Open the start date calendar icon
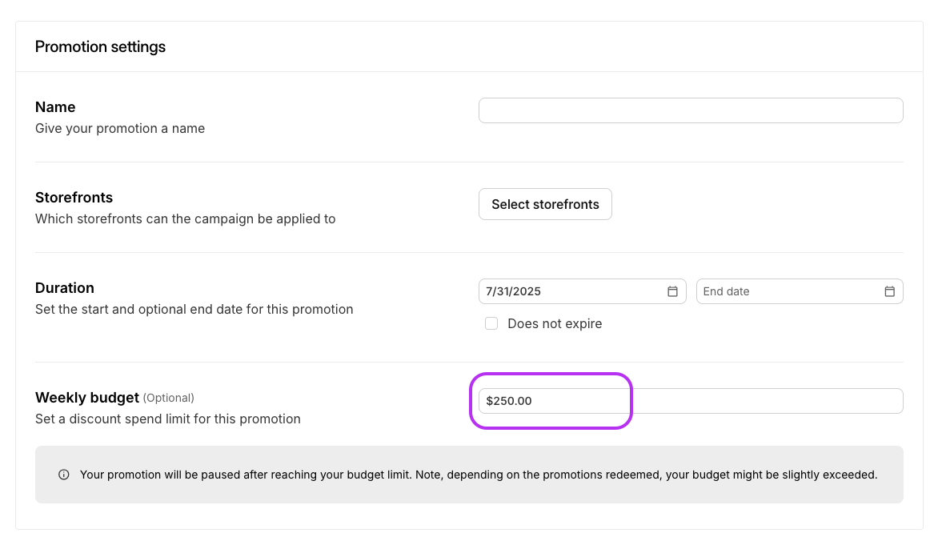Viewport: 938px width, 549px height. 672,291
